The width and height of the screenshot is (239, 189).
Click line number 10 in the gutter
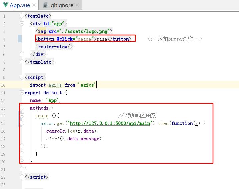[3, 85]
